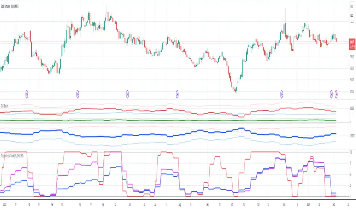This screenshot has height=210, width=356.
Task: Open the chart event marker near April 2023
Action: pyautogui.click(x=78, y=94)
